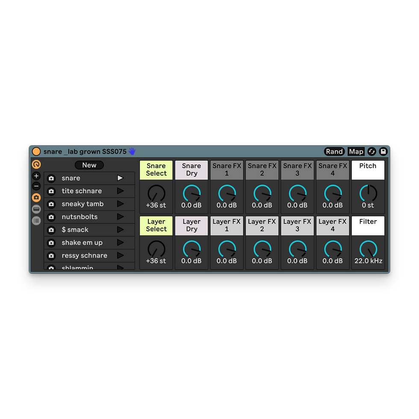Click the Layer Select macro knob
The height and width of the screenshot is (419, 419).
coord(156,249)
